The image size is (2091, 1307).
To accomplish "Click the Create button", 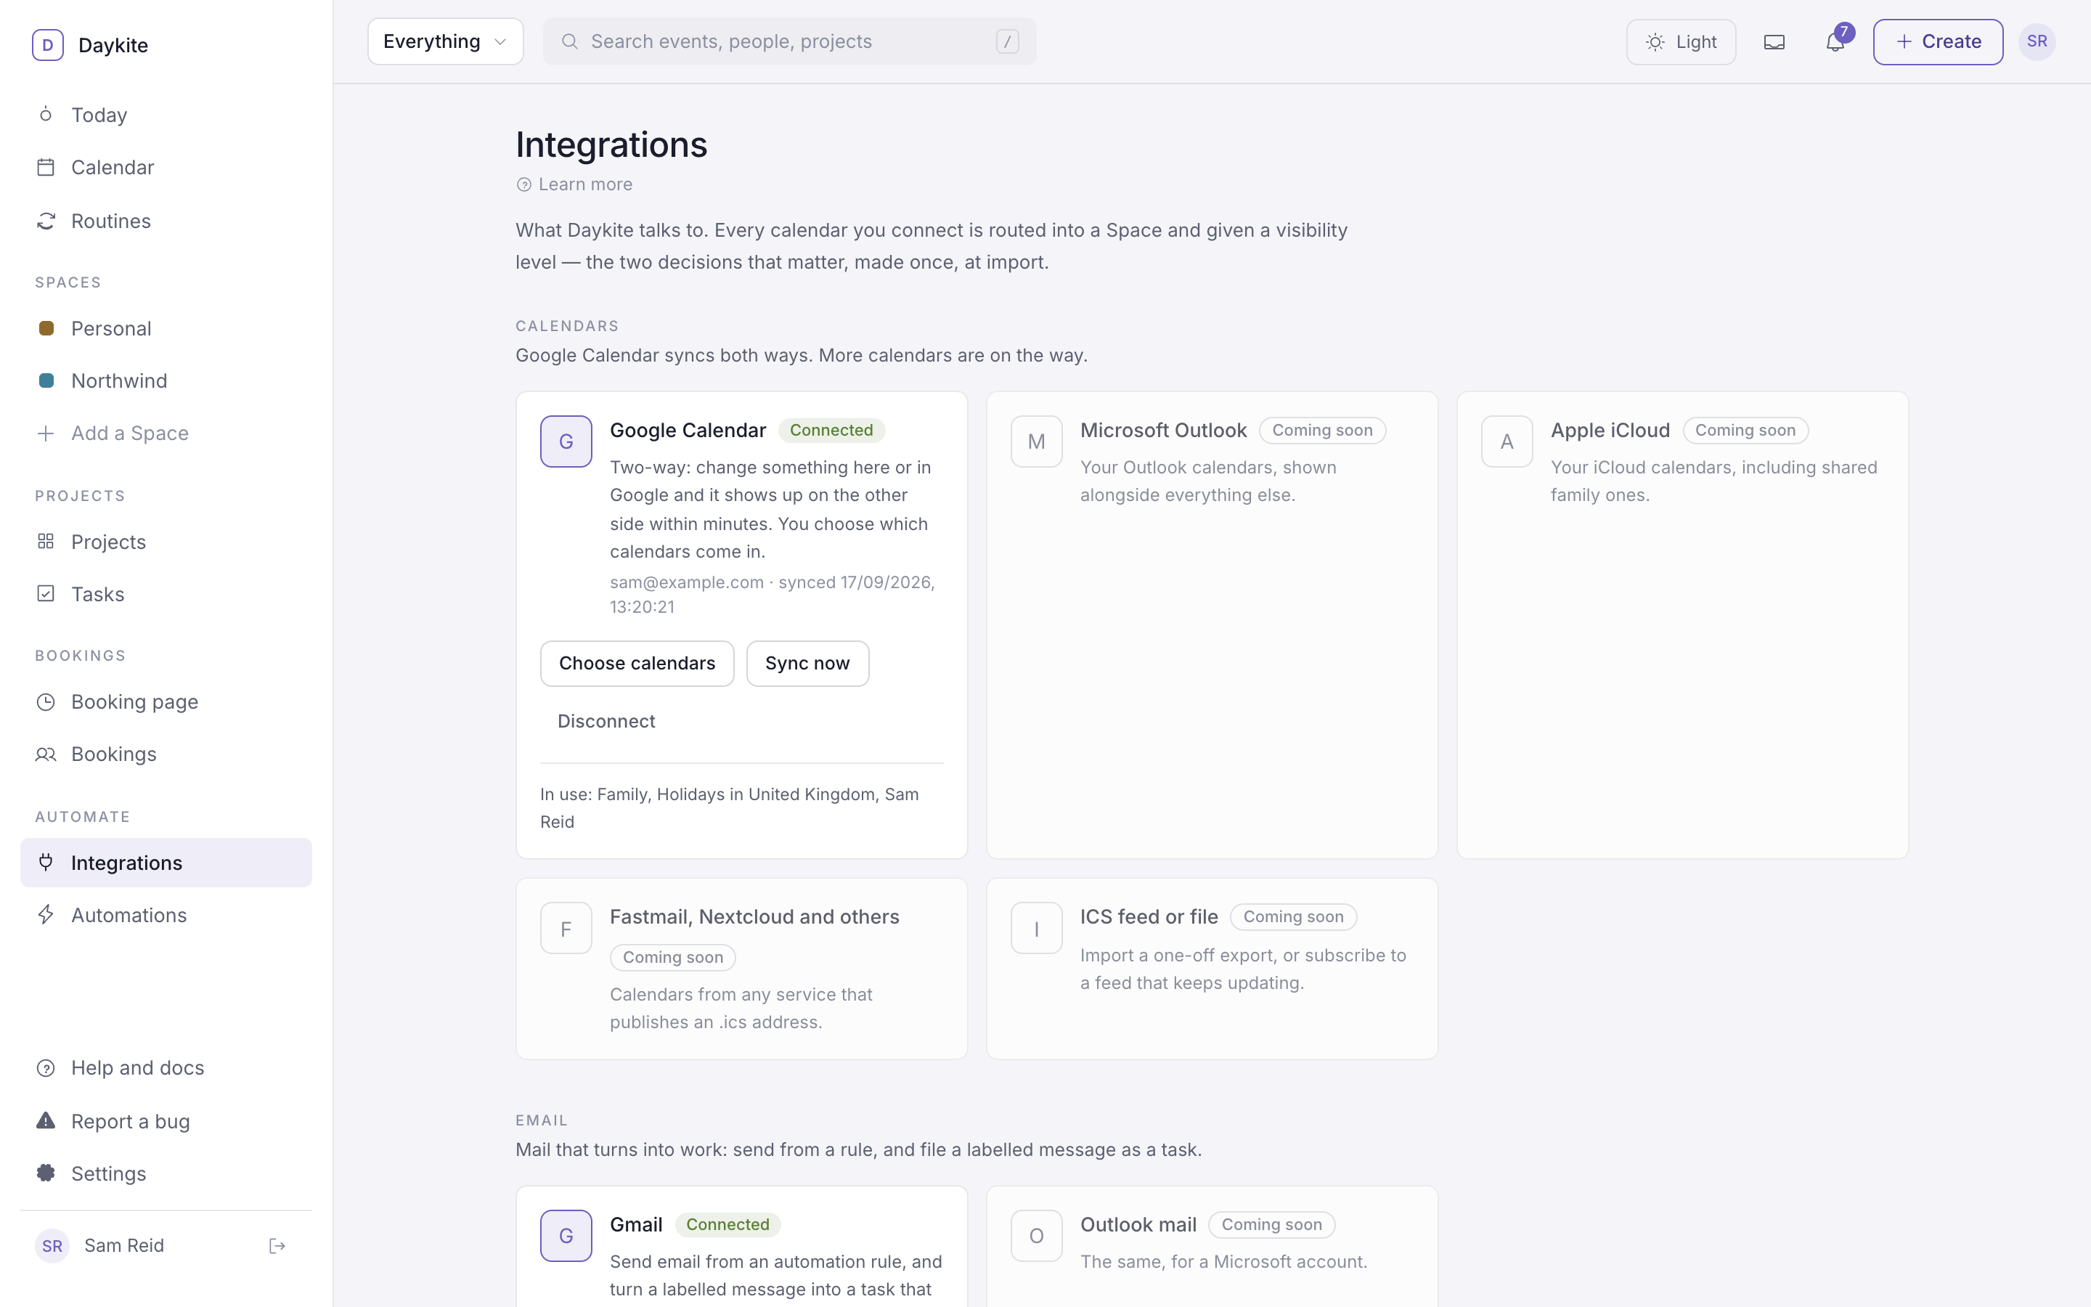I will 1937,41.
